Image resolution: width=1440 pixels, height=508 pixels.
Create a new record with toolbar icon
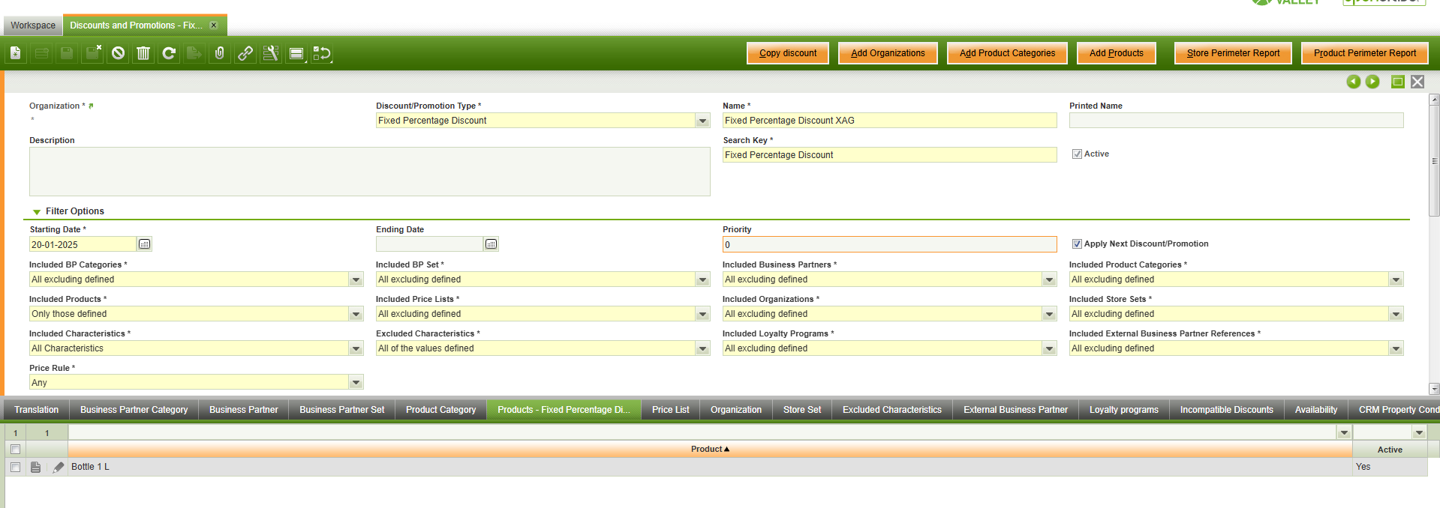click(x=16, y=53)
